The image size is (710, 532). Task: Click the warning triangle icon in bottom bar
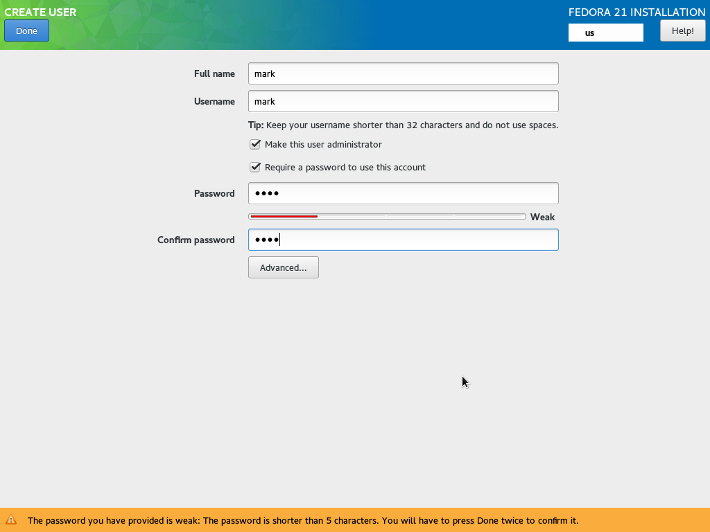click(x=11, y=520)
